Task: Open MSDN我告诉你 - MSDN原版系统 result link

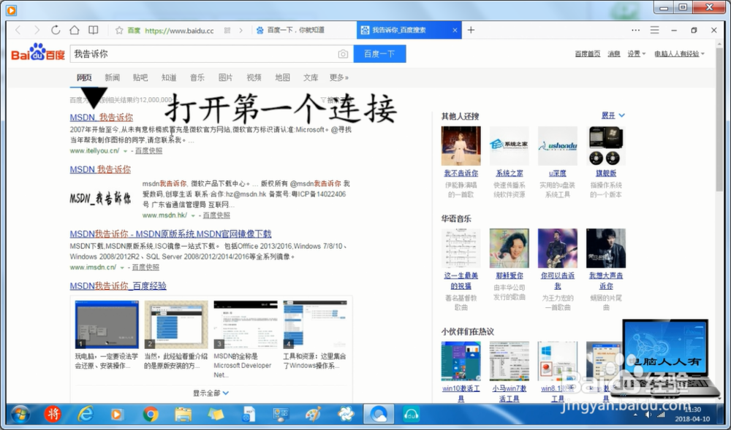Action: (x=170, y=234)
